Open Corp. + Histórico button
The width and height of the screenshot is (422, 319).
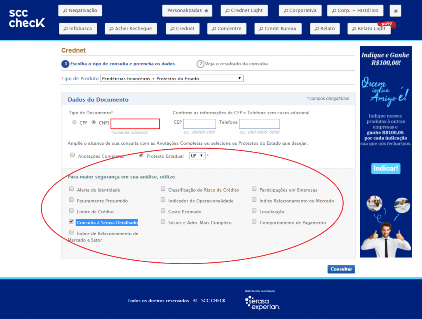click(355, 10)
